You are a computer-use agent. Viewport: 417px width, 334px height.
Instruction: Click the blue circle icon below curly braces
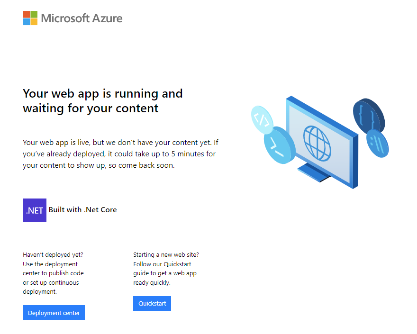(x=377, y=144)
